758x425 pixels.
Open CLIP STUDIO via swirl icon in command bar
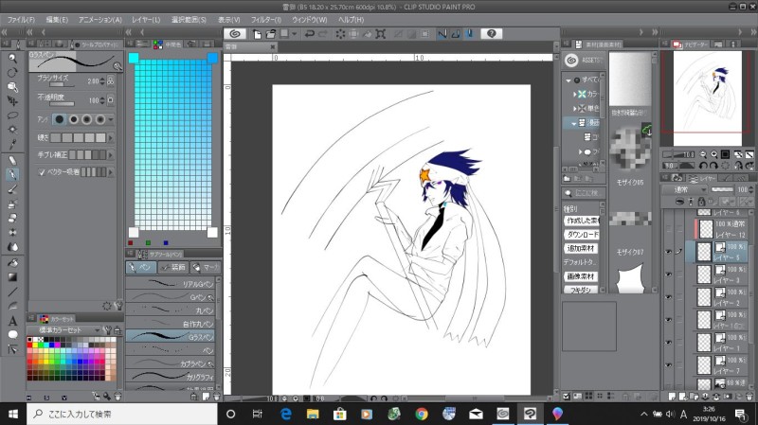click(235, 34)
